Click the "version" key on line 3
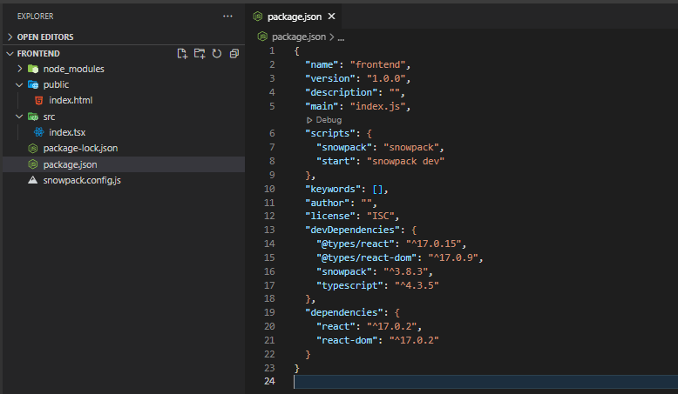This screenshot has width=678, height=394. pyautogui.click(x=330, y=78)
